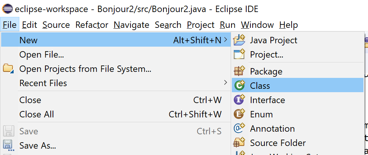368x155 pixels.
Task: Click the Save As floppy disk icon
Action: pyautogui.click(x=8, y=145)
